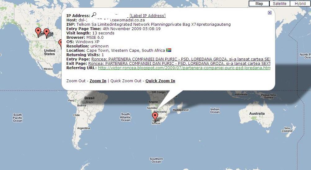Click the magnifier icon next to IP Address

94,14
